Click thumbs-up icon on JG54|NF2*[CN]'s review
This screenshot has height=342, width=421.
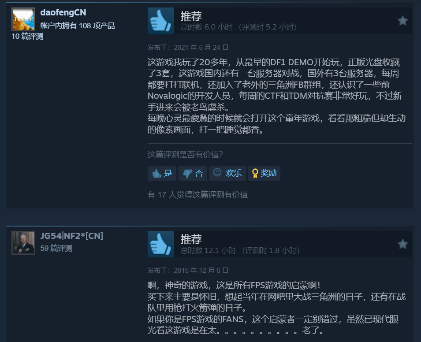click(160, 244)
